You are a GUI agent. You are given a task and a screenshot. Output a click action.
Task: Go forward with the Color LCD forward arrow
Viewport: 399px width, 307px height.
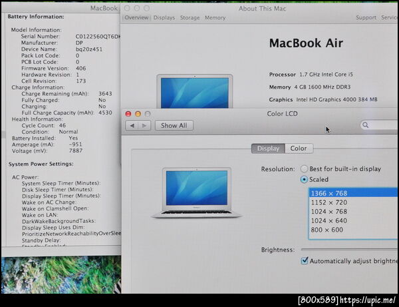144,126
